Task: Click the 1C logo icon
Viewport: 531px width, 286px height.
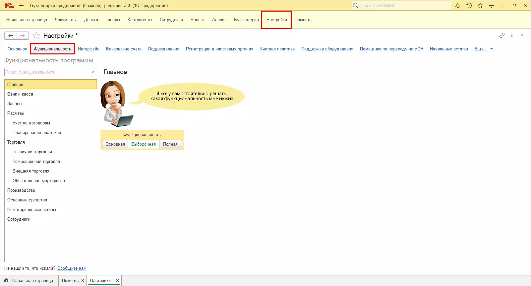Action: [x=9, y=5]
